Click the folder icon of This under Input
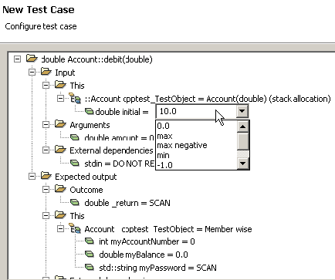 click(x=60, y=84)
